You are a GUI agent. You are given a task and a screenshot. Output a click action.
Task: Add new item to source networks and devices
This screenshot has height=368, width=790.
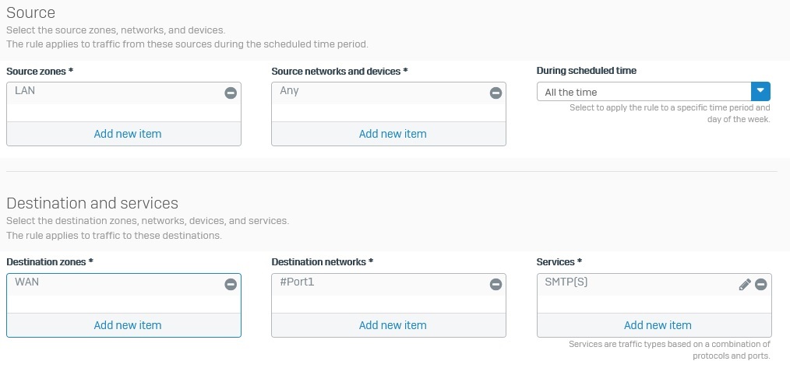click(x=393, y=134)
